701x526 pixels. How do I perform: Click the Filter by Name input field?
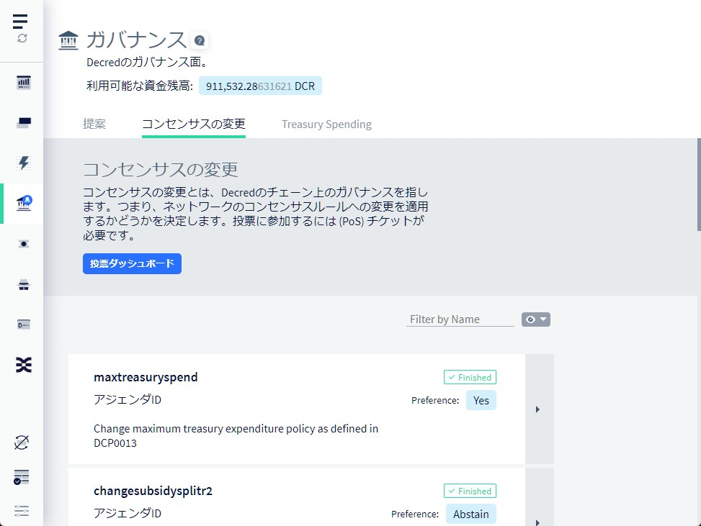point(460,319)
